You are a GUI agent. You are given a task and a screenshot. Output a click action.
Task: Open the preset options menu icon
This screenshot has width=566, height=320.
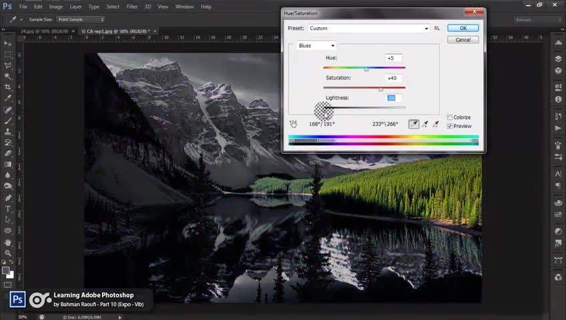click(x=437, y=28)
